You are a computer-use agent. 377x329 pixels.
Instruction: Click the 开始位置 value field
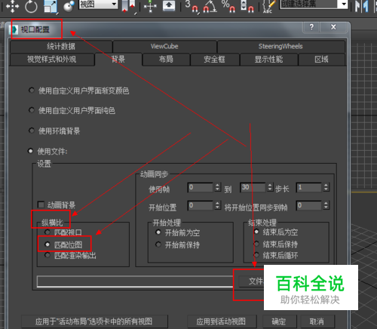pos(201,205)
